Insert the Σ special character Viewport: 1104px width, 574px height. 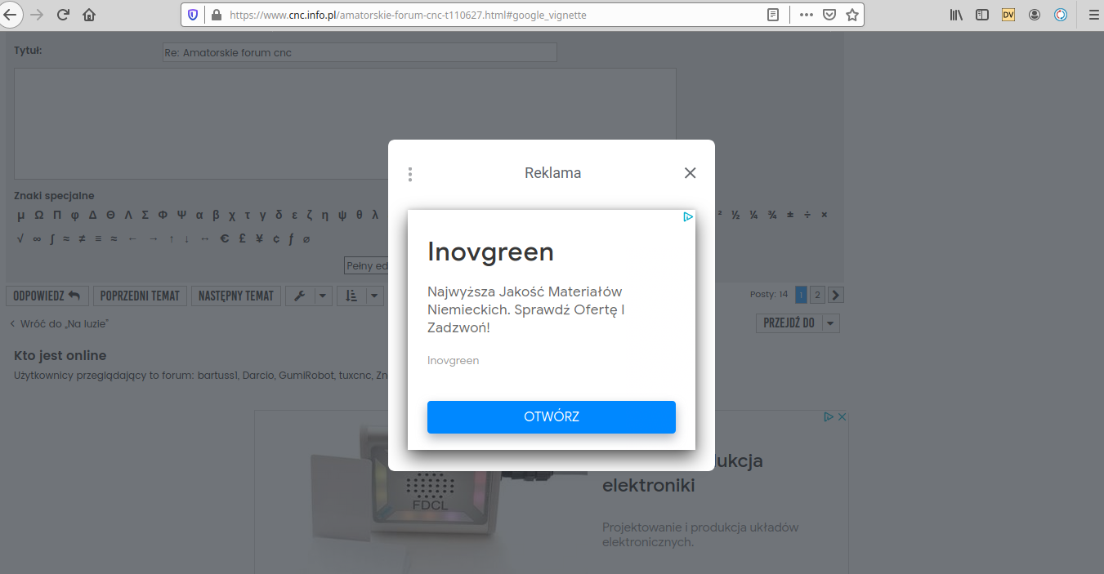145,216
